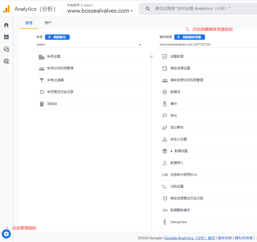The image size is (257, 242).
Task: Open 数据删除请求 item text
Action: click(x=180, y=210)
